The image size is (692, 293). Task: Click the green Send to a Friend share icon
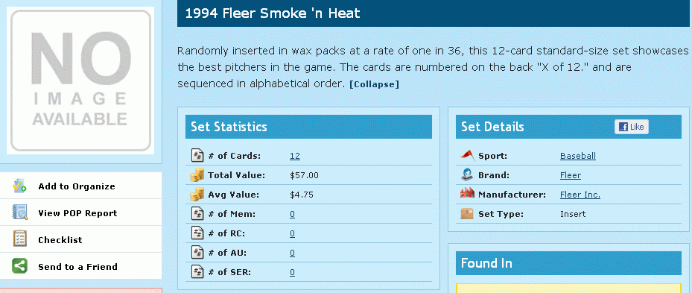tap(20, 266)
